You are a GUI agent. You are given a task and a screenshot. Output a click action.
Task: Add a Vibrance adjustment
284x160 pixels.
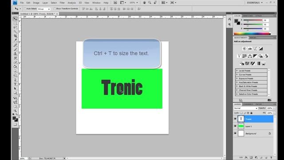click(239, 56)
